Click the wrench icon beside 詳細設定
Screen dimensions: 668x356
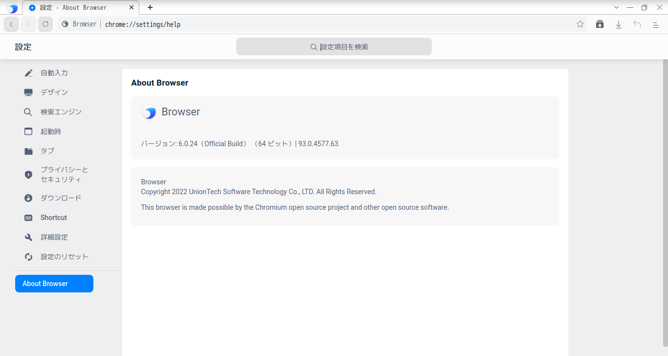(x=28, y=237)
